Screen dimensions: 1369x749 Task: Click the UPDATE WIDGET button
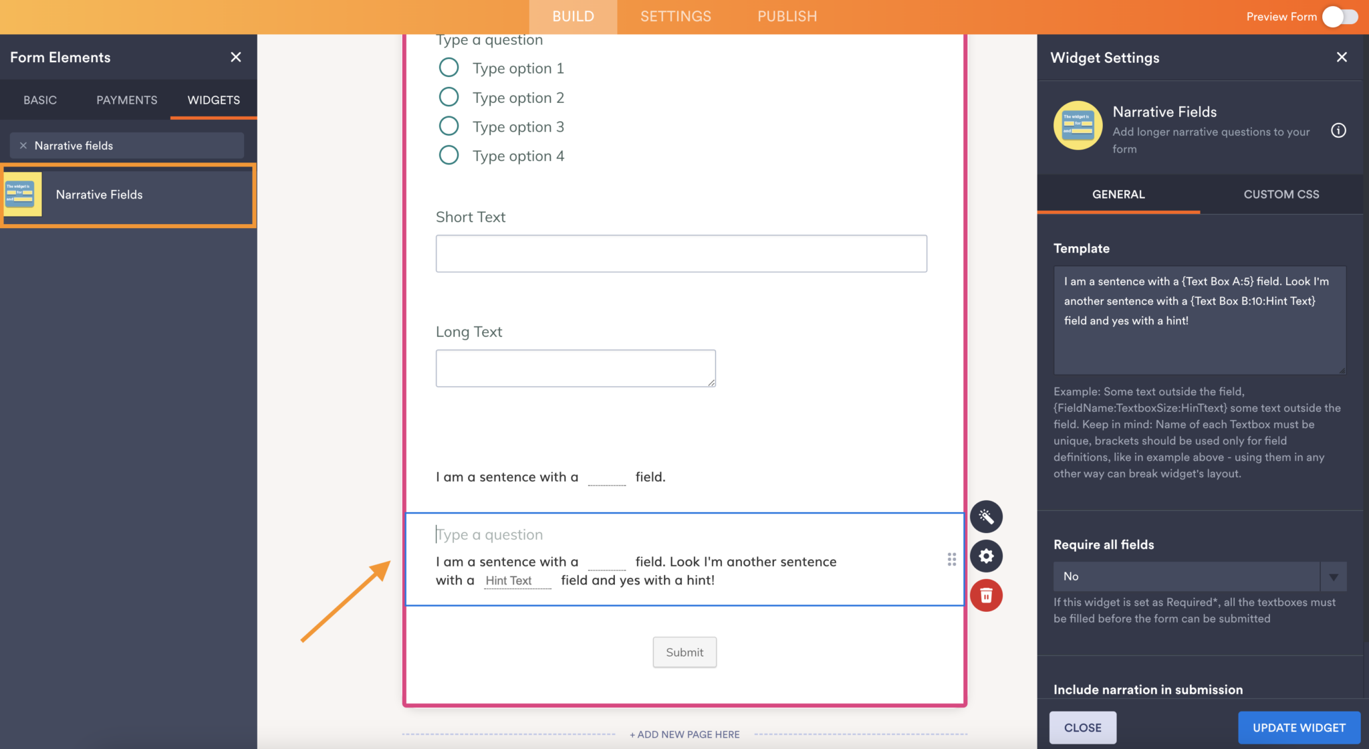coord(1298,728)
